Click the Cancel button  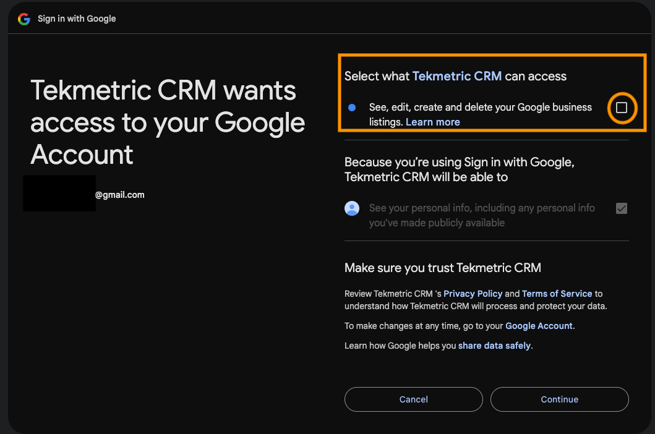414,399
